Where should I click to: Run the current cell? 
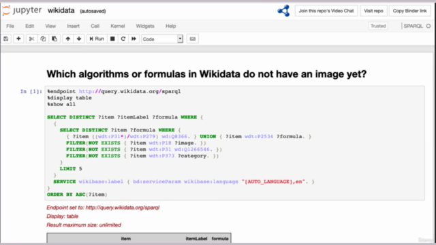tap(97, 39)
